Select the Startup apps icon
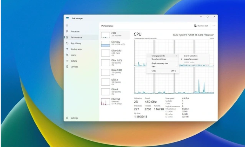 click(67, 49)
